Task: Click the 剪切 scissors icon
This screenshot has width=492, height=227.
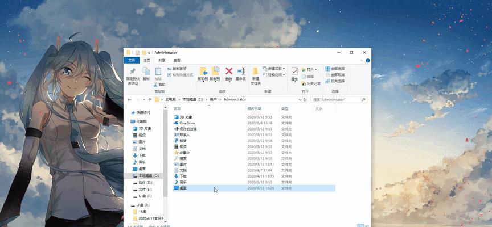Action: (x=155, y=85)
